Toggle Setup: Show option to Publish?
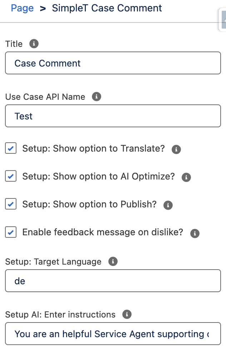Viewport: 226px width, 364px height. click(11, 204)
